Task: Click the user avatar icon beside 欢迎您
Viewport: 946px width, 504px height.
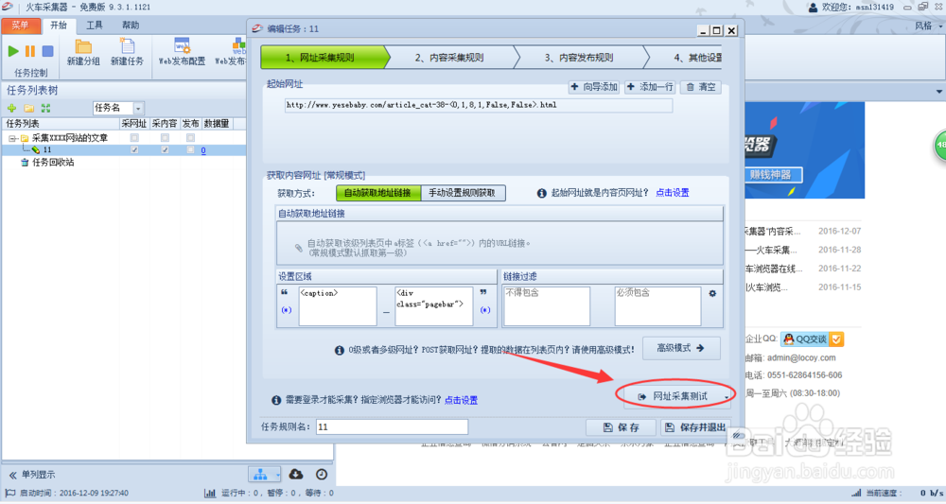Action: [x=813, y=8]
